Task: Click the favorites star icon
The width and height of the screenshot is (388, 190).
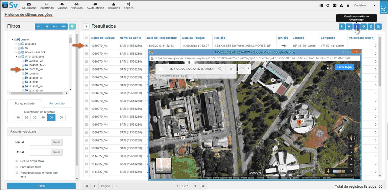Action: (x=348, y=5)
